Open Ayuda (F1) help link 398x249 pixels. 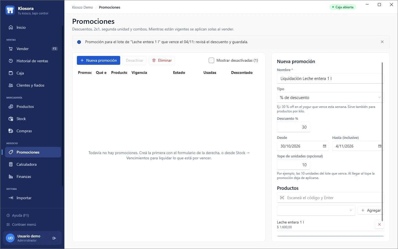click(18, 215)
